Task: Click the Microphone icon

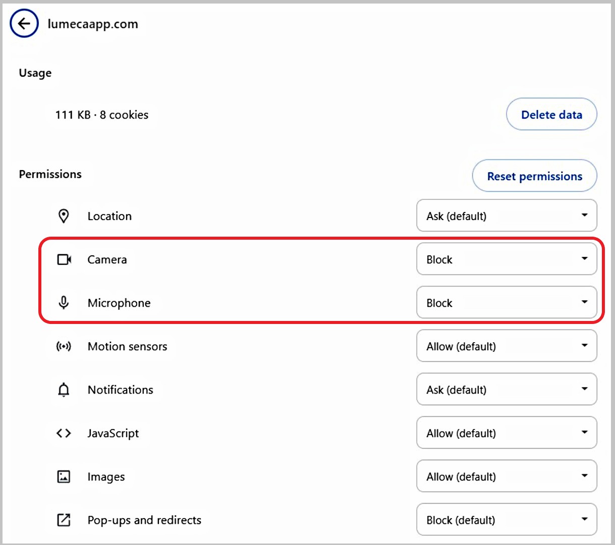Action: (64, 303)
